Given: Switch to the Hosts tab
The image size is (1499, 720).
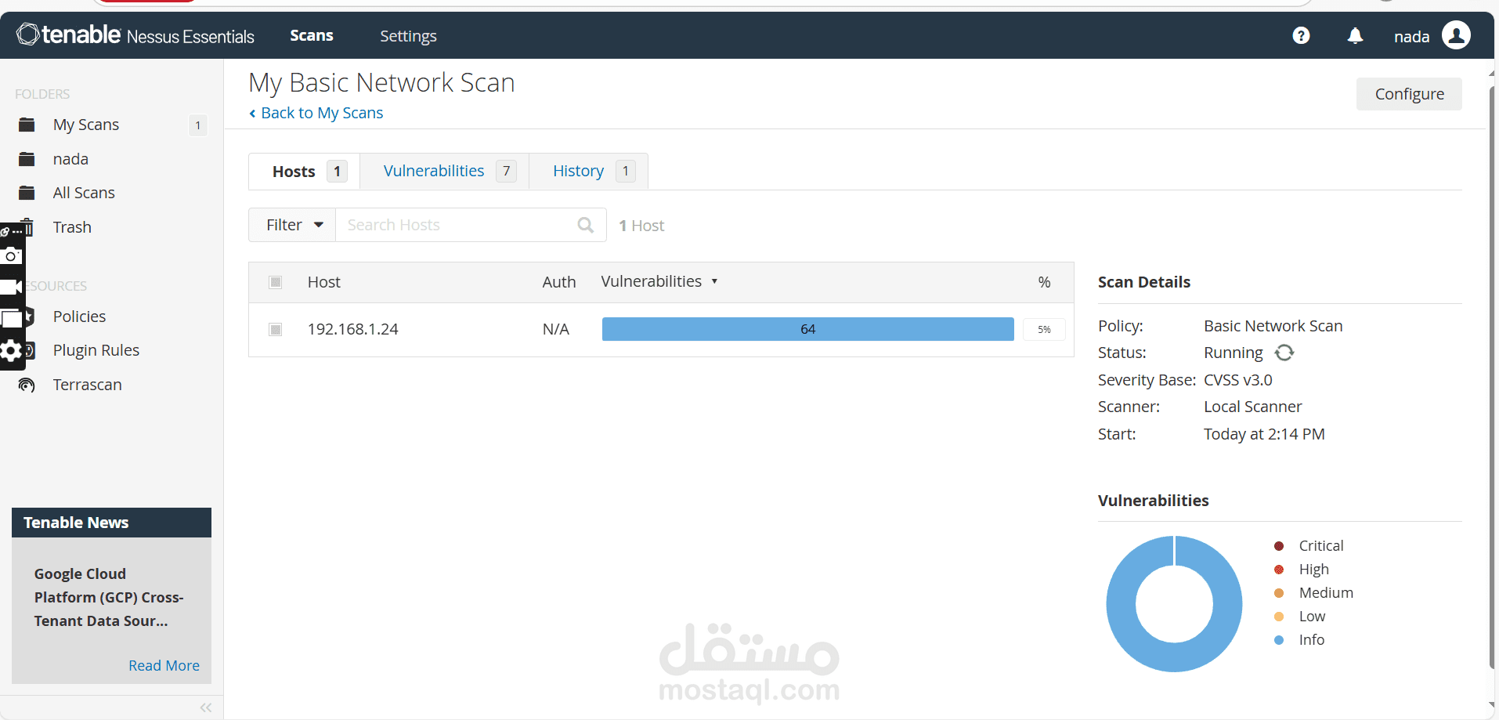Looking at the screenshot, I should pos(305,171).
